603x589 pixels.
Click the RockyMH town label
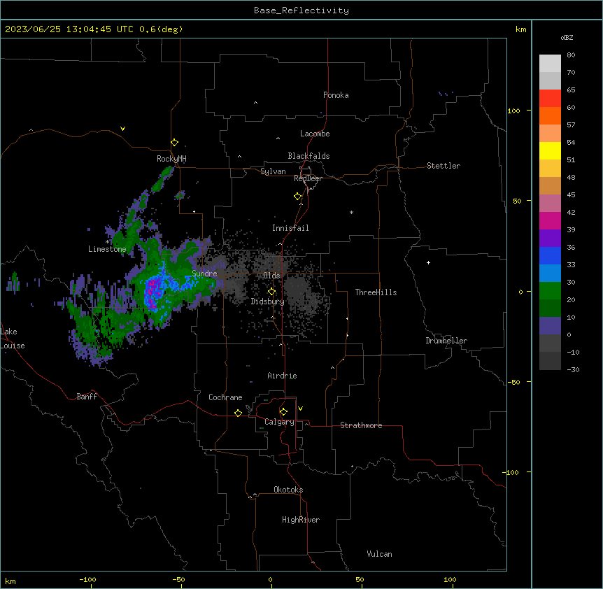[171, 159]
